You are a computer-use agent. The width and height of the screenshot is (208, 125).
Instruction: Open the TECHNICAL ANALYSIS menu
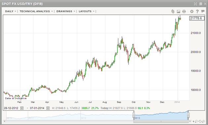(36, 11)
